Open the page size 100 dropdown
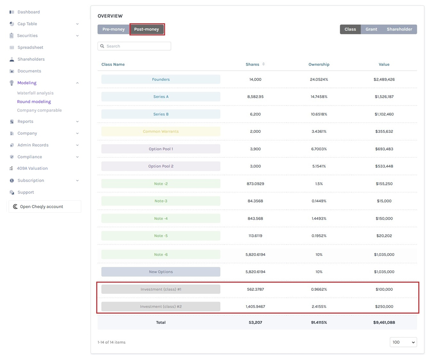 pyautogui.click(x=403, y=342)
